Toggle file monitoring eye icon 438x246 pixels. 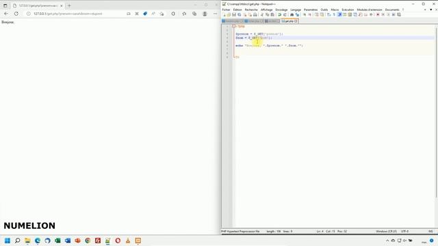pos(371,14)
